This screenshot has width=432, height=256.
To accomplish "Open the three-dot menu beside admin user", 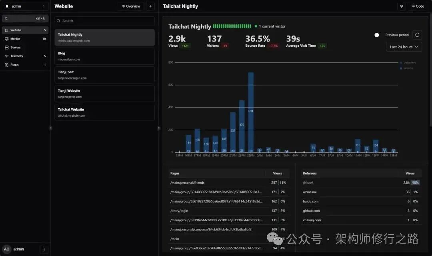I will [44, 249].
